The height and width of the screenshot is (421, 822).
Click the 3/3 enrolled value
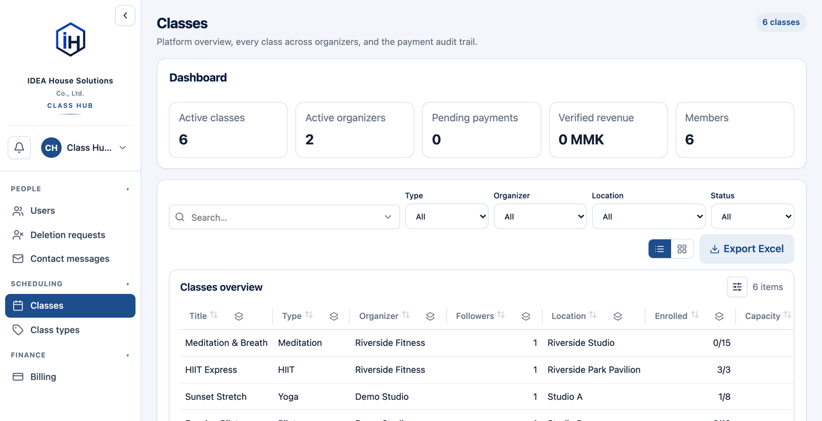tap(724, 370)
